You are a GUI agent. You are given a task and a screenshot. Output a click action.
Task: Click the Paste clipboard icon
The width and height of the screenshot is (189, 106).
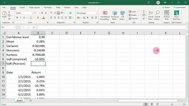pyautogui.click(x=4, y=13)
